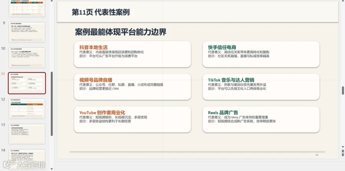
Task: Select the slide title 第11页 代表性案例
Action: pos(101,12)
